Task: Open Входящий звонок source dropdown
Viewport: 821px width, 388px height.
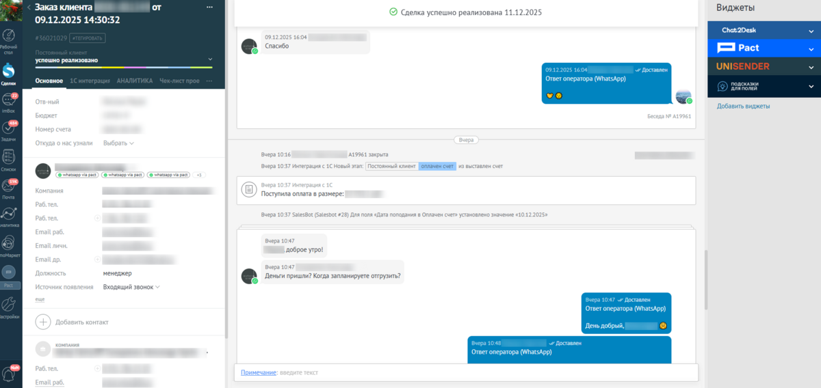Action: tap(131, 287)
